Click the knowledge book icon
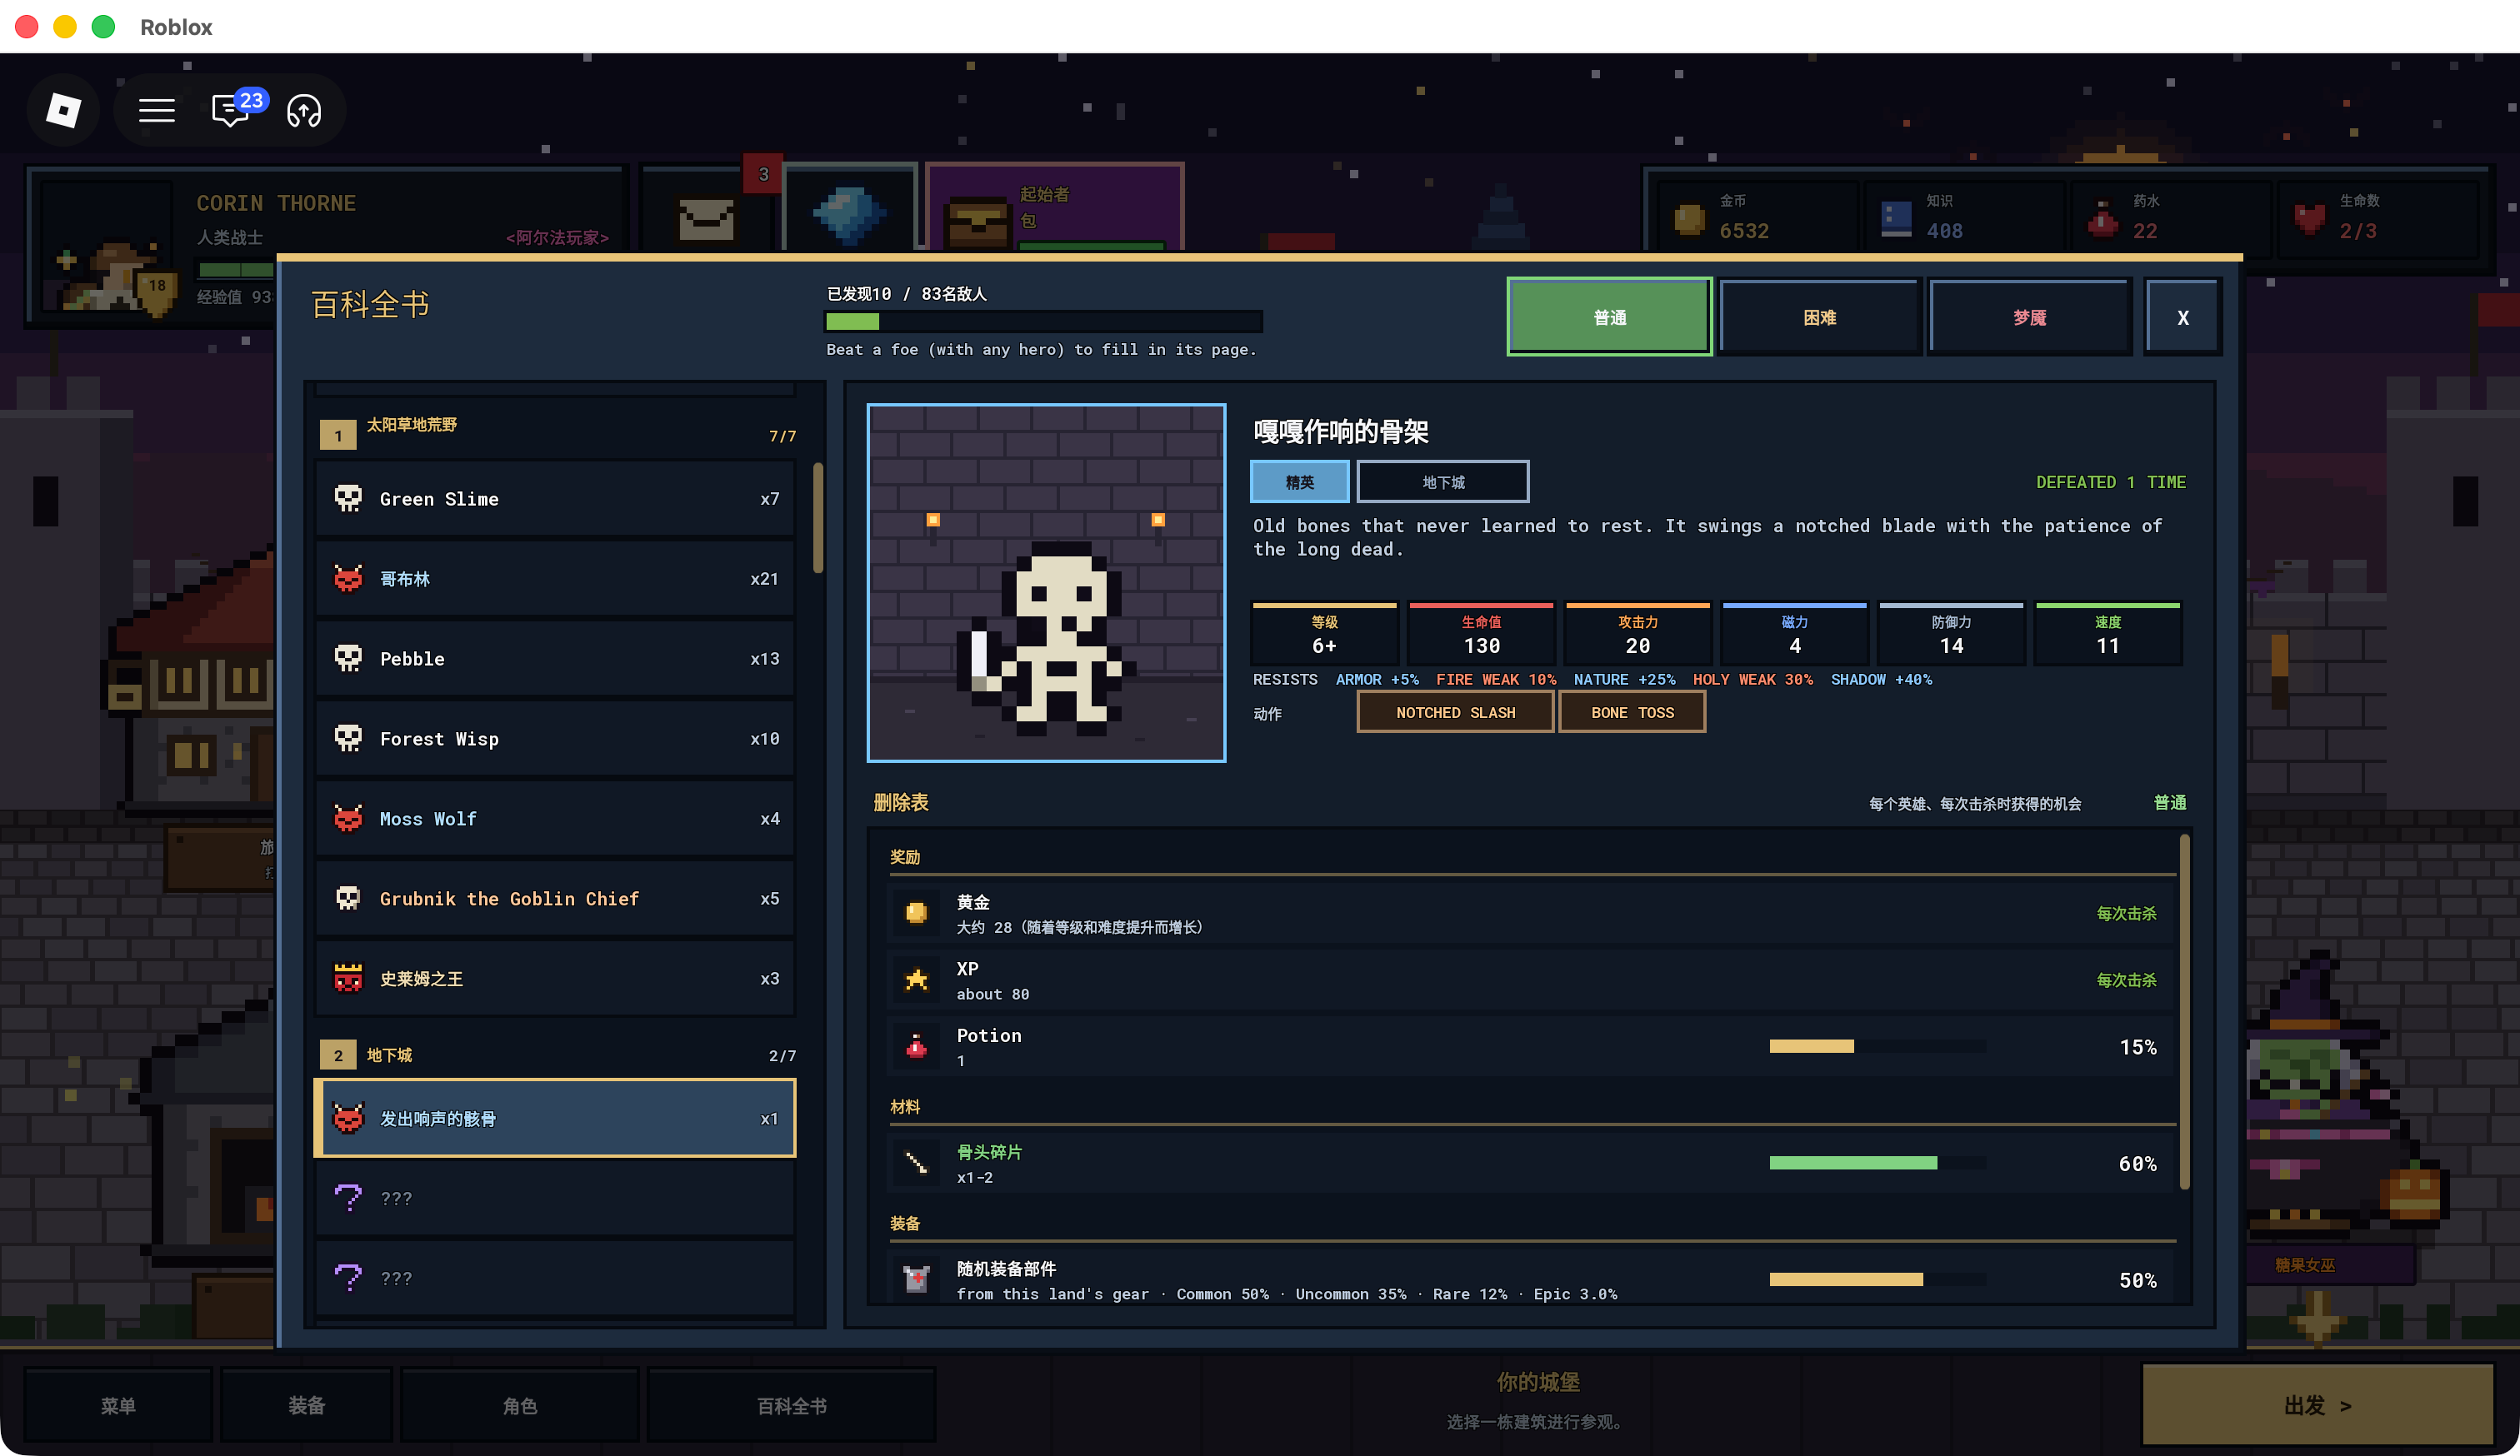The width and height of the screenshot is (2520, 1456). pos(1896,218)
